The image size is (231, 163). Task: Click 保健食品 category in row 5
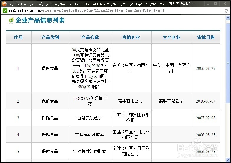[x=50, y=152]
